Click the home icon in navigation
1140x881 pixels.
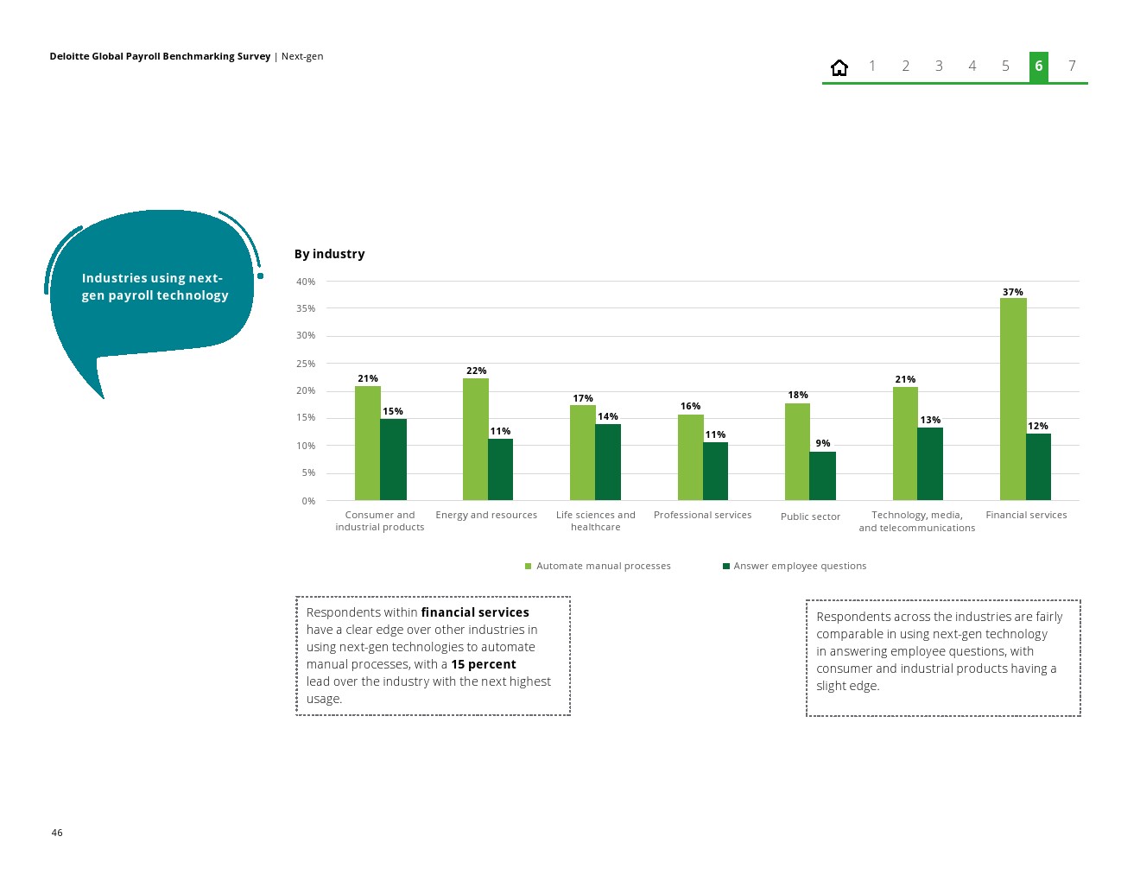coord(839,67)
